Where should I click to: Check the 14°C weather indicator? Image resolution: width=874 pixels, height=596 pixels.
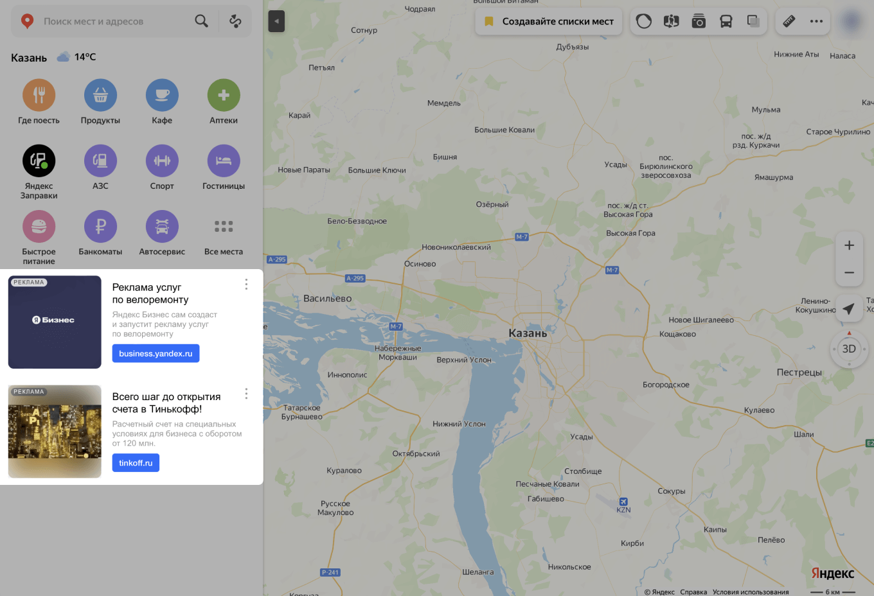(x=76, y=57)
